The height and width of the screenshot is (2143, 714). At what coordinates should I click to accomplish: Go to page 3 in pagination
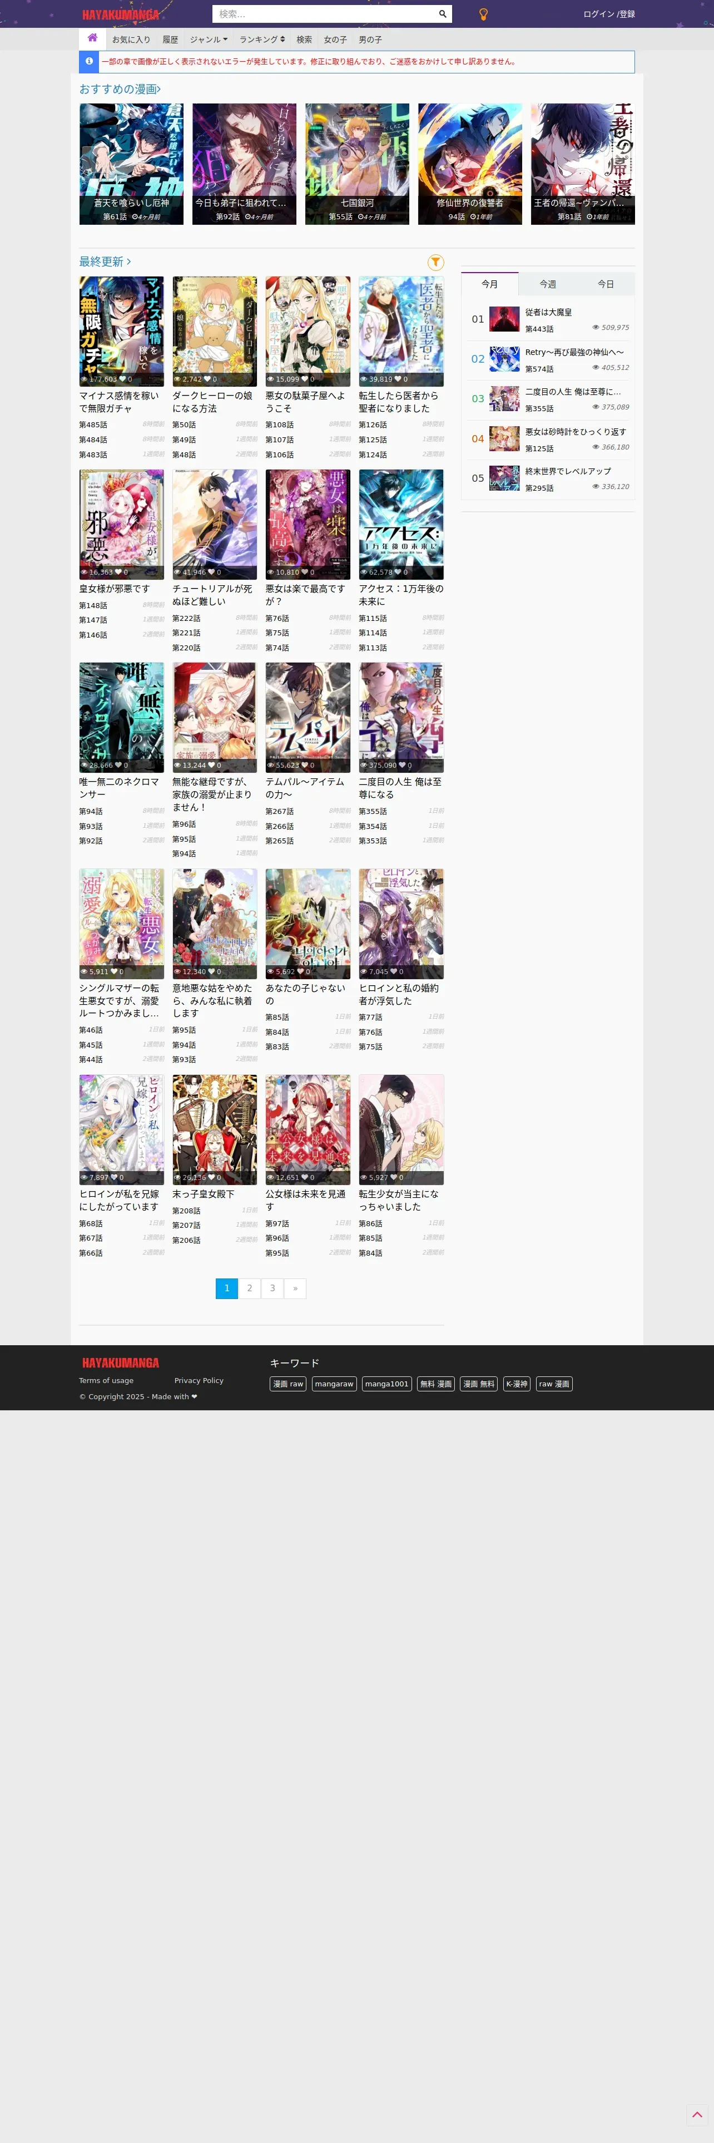(272, 1288)
